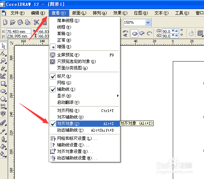Expand the Show (显示) submenu
This screenshot has width=204, height=179.
click(x=84, y=96)
